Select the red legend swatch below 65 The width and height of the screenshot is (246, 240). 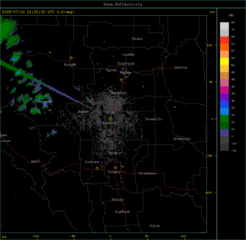224,40
